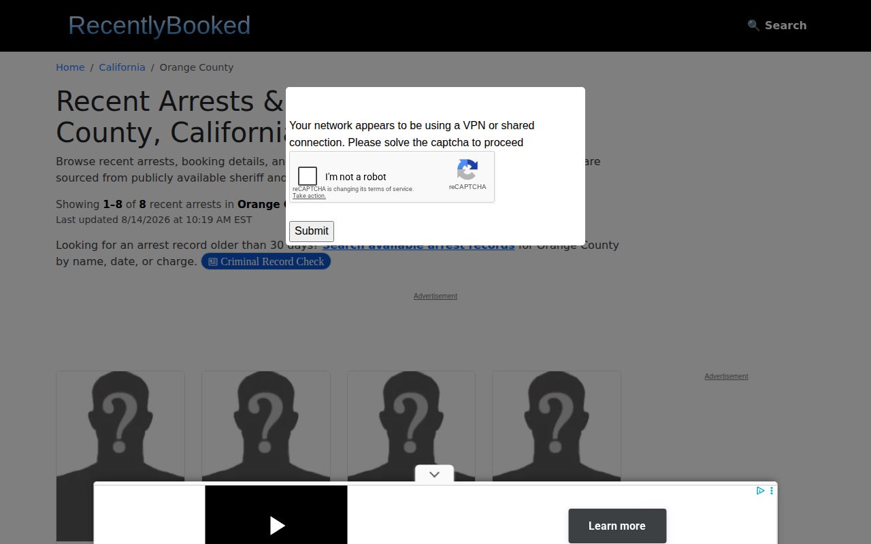Image resolution: width=871 pixels, height=544 pixels.
Task: Select the first mugshot placeholder card
Action: (x=120, y=456)
